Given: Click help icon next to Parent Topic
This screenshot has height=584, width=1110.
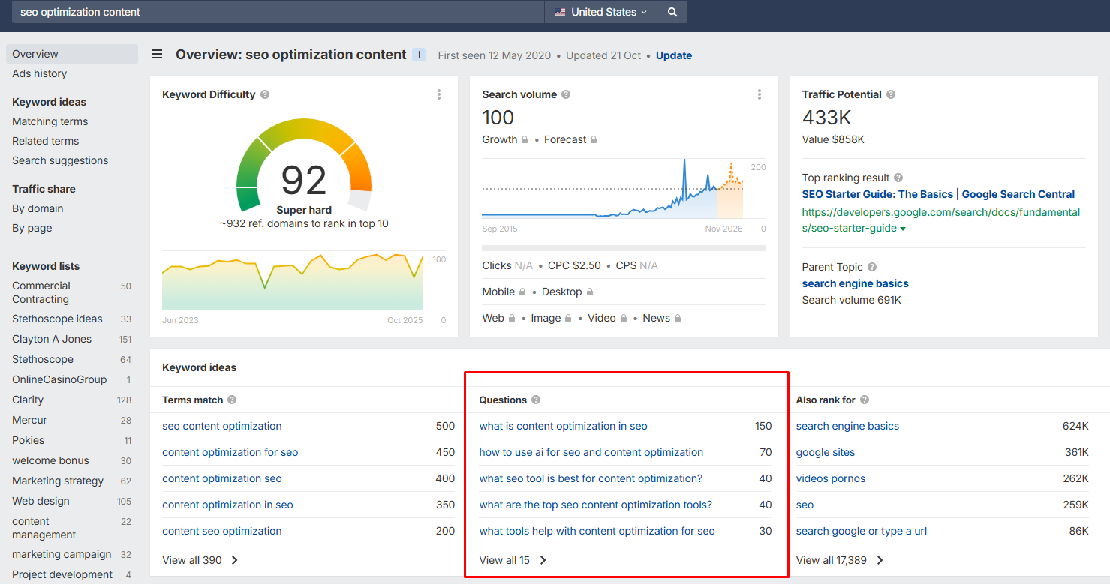Looking at the screenshot, I should click(x=872, y=267).
